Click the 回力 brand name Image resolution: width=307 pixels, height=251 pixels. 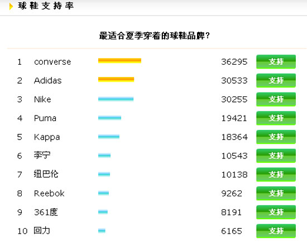[x=42, y=231]
